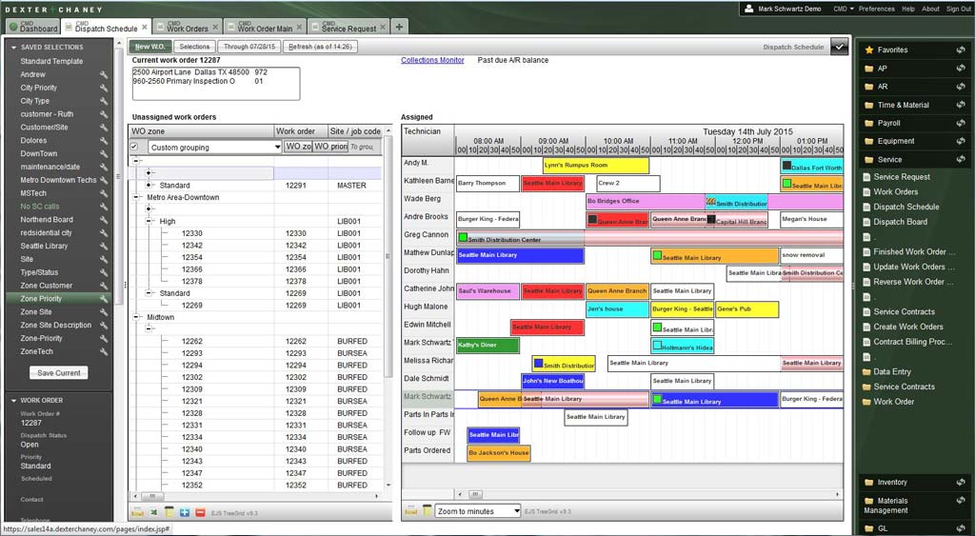The width and height of the screenshot is (975, 536).
Task: Click the notepad icon beside Zoom to minutes
Action: [x=428, y=511]
